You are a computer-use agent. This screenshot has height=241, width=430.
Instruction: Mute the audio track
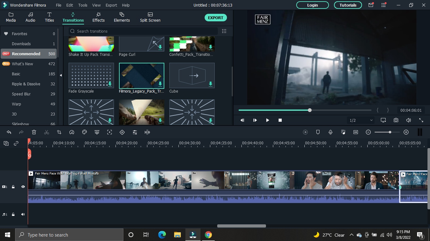(23, 214)
